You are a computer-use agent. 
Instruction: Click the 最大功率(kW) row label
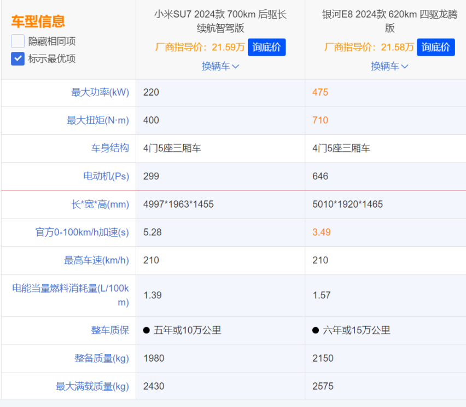(100, 92)
